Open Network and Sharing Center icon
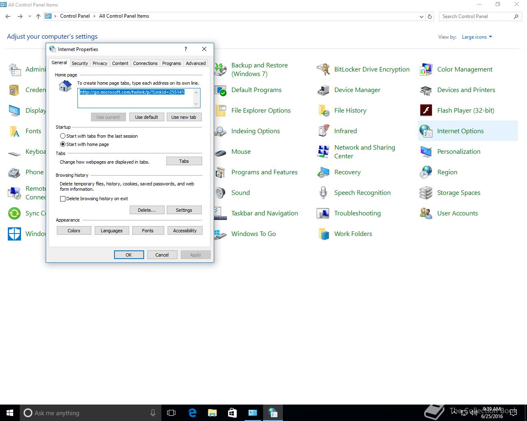The image size is (527, 421). [323, 152]
